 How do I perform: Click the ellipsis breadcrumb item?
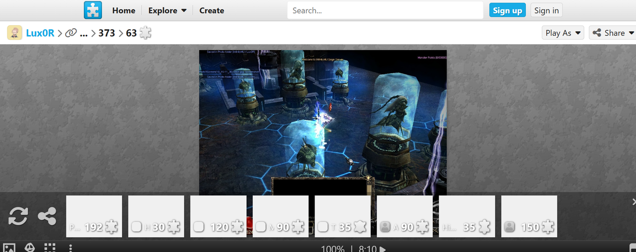coord(83,33)
